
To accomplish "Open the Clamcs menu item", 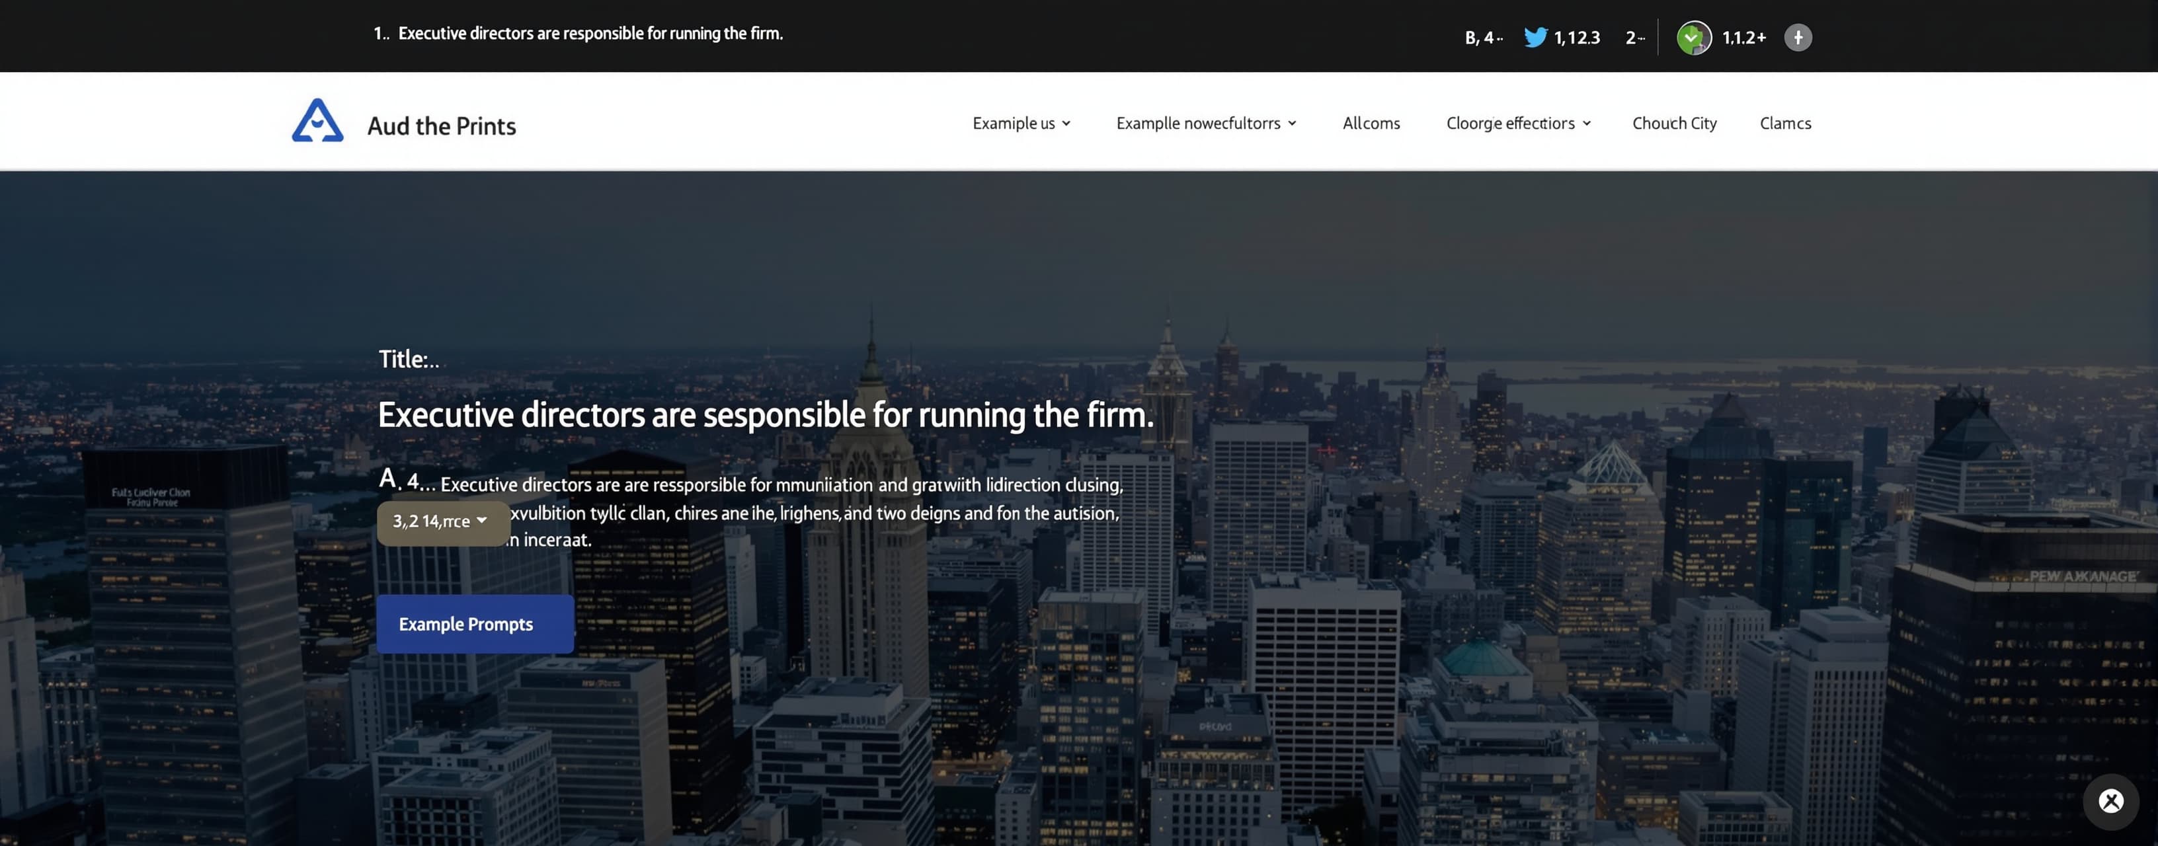I will point(1785,123).
